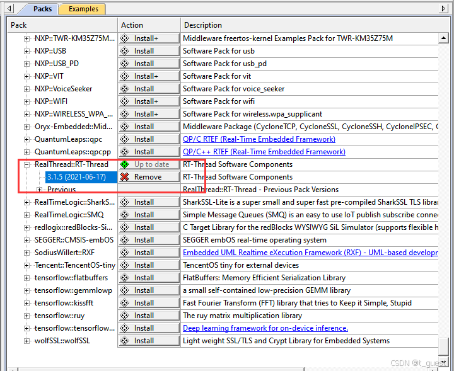Open QP/C++ RTEF Real-Time Embedded Framework link
Viewport: 454px width, 371px height.
point(264,152)
